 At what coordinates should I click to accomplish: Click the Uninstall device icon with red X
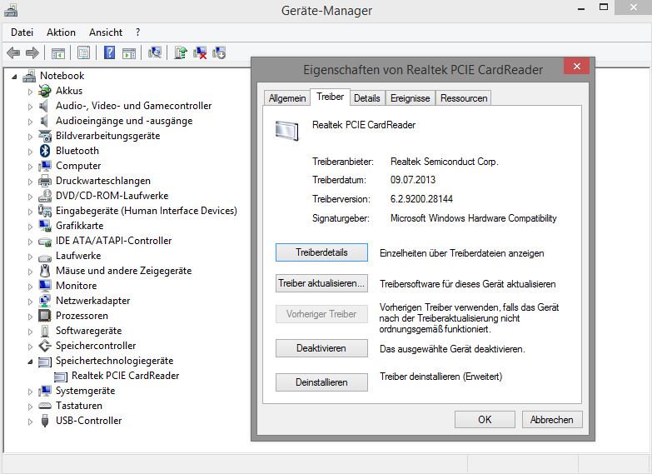[x=200, y=52]
